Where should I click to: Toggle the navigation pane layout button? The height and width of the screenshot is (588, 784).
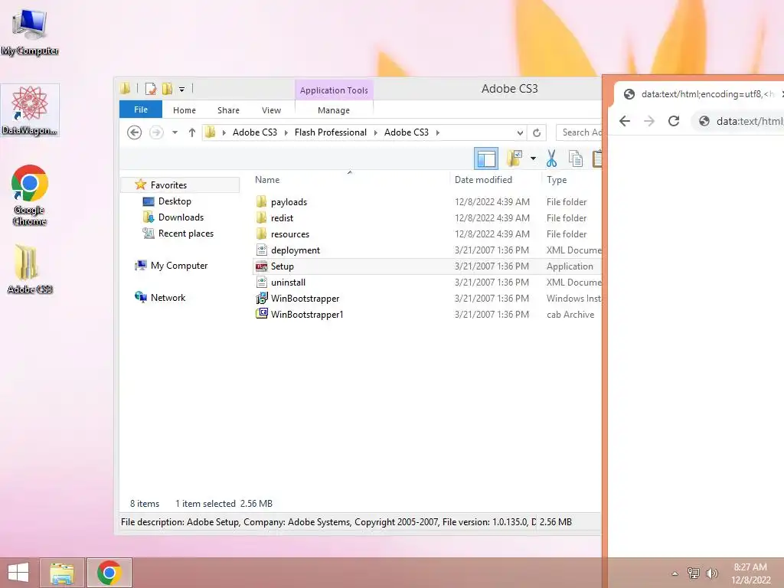pyautogui.click(x=486, y=159)
